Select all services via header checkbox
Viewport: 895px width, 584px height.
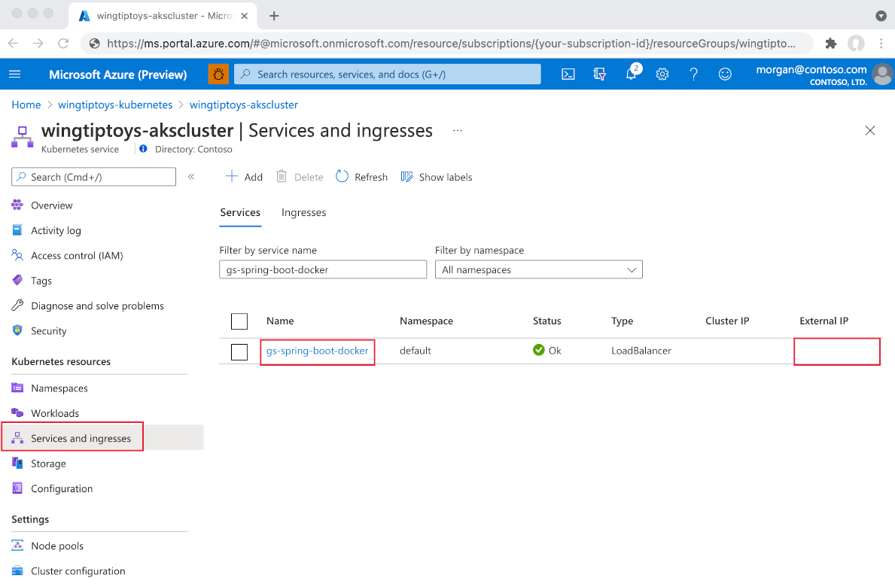click(x=239, y=321)
